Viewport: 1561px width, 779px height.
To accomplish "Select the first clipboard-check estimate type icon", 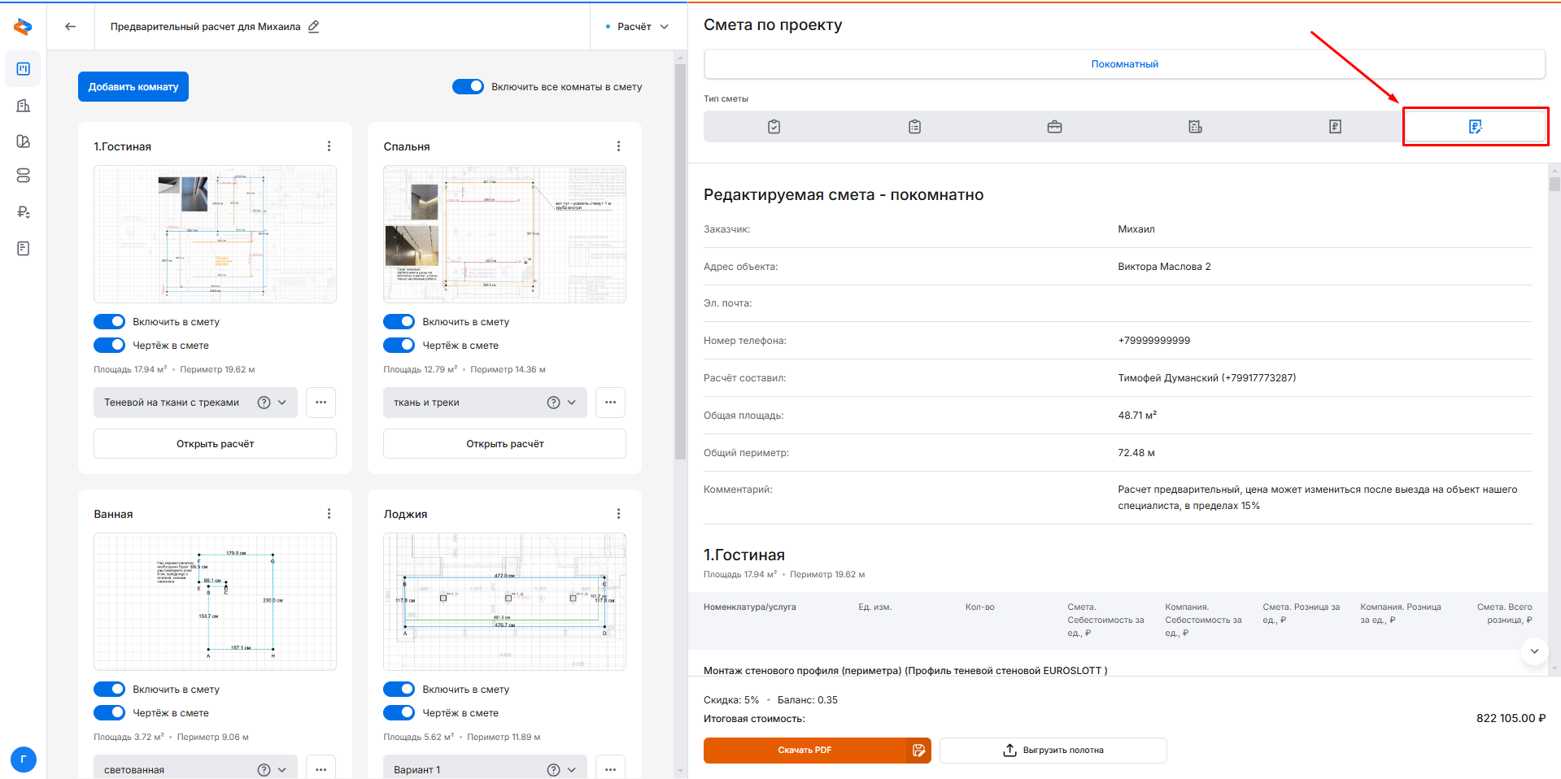I will 774,127.
